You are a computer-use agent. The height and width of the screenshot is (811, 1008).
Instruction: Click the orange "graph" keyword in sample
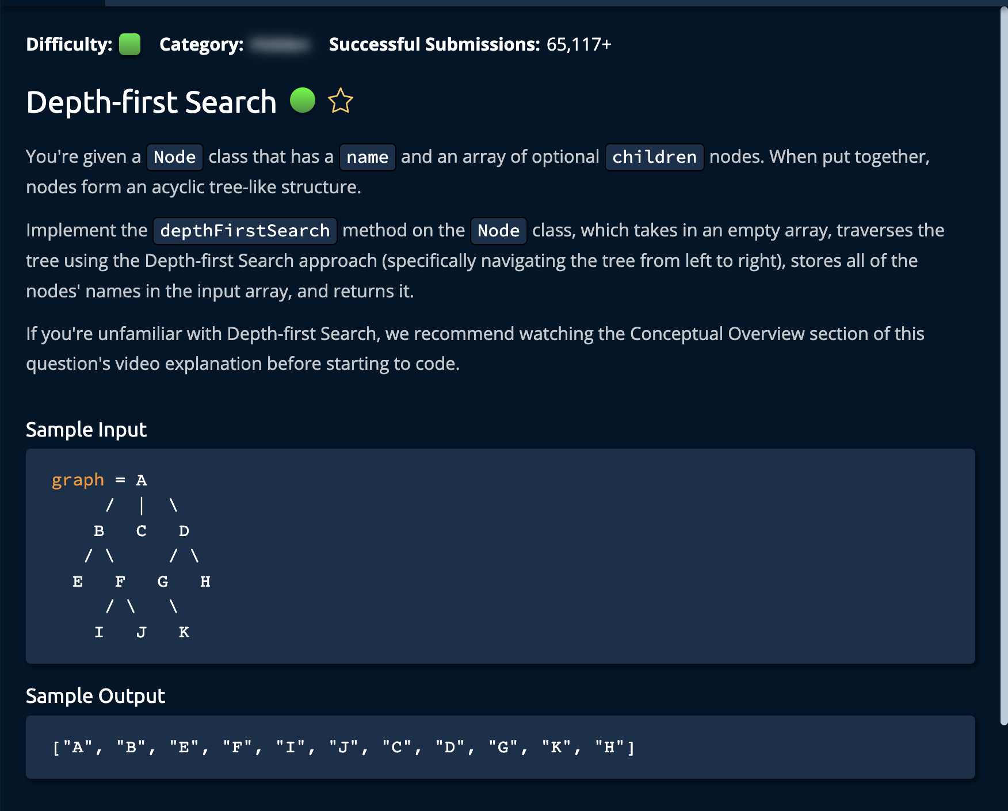78,480
